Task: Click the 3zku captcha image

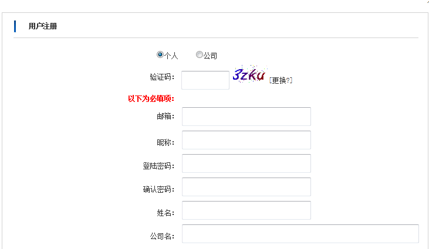Action: coord(249,74)
